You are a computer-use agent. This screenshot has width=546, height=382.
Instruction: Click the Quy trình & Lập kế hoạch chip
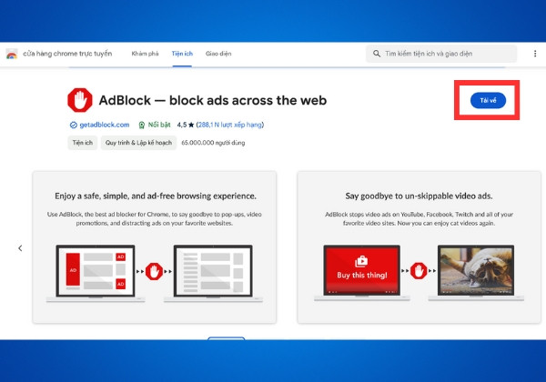[138, 143]
